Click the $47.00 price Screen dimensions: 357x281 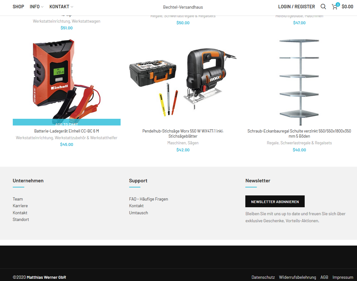299,23
